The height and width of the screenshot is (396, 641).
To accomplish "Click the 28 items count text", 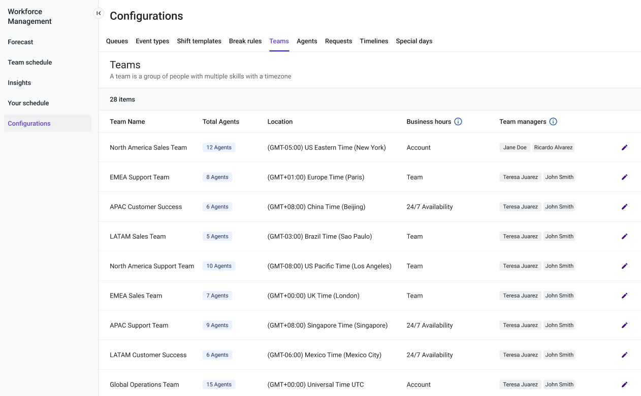I will click(122, 99).
